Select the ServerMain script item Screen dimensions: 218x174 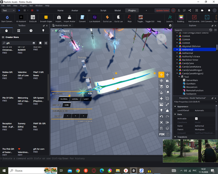(192, 80)
